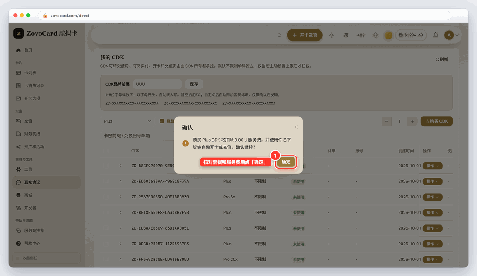Click the quantity field showing 1
The image size is (477, 276).
pos(399,121)
